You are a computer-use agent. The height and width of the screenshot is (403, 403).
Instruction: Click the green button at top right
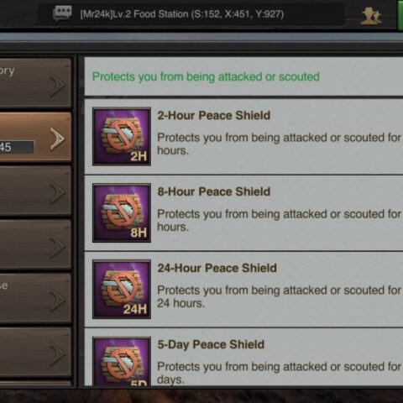(400, 14)
